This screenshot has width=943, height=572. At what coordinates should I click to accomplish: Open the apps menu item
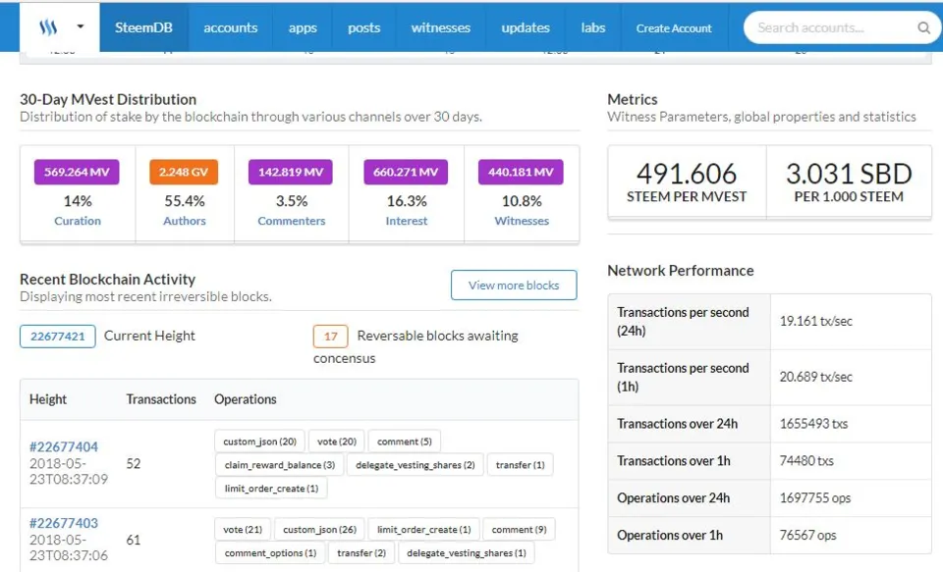(303, 27)
